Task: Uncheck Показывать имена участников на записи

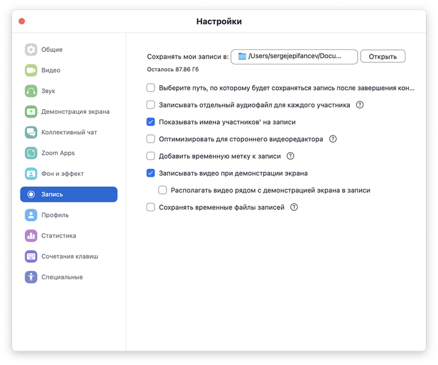Action: (x=151, y=122)
